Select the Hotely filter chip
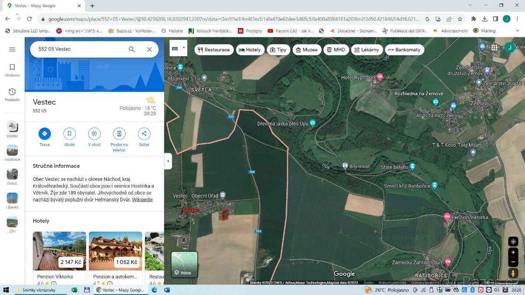This screenshot has height=295, width=525. point(250,50)
